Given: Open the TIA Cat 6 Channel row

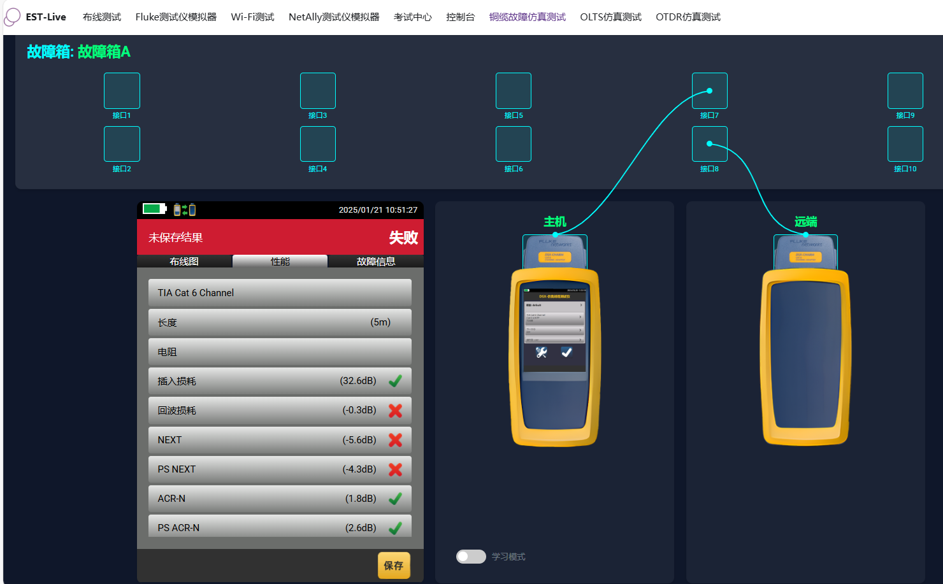Looking at the screenshot, I should point(280,293).
